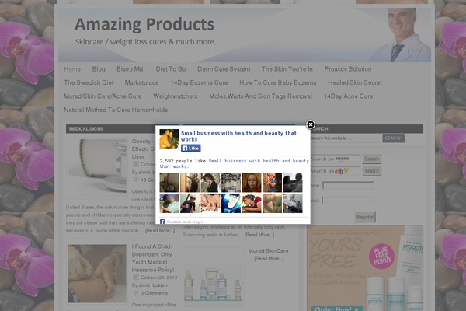Click Read More under Murad SkinCare
466x311 pixels.
click(x=269, y=259)
